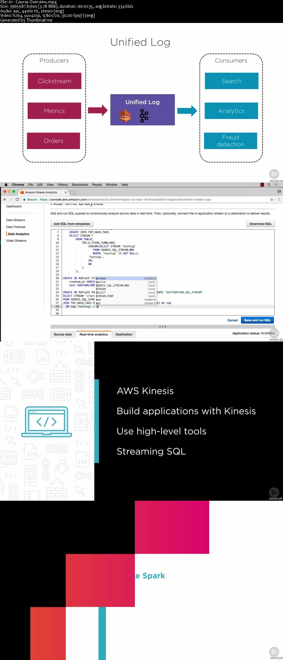Open Video Streams in the sidebar
Image resolution: width=283 pixels, height=660 pixels.
16,241
